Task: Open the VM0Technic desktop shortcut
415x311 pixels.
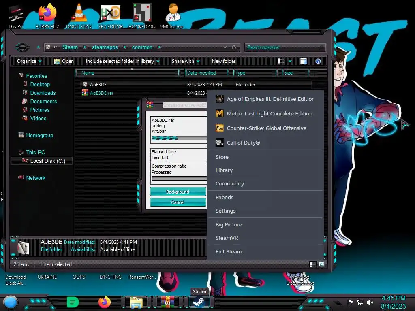Action: tap(173, 17)
